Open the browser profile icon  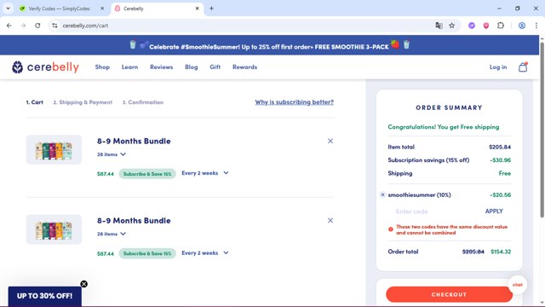[x=522, y=26]
